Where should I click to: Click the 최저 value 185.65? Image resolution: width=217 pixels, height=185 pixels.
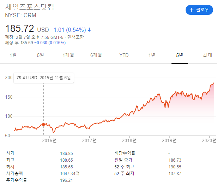click(x=66, y=167)
